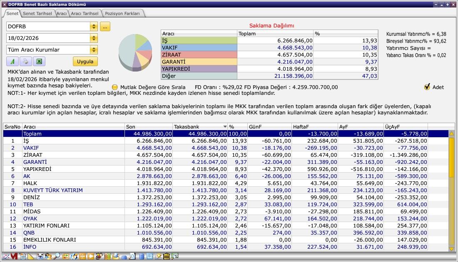The image size is (458, 262).
Task: Click the table's scroll down arrow
Action: point(451,248)
